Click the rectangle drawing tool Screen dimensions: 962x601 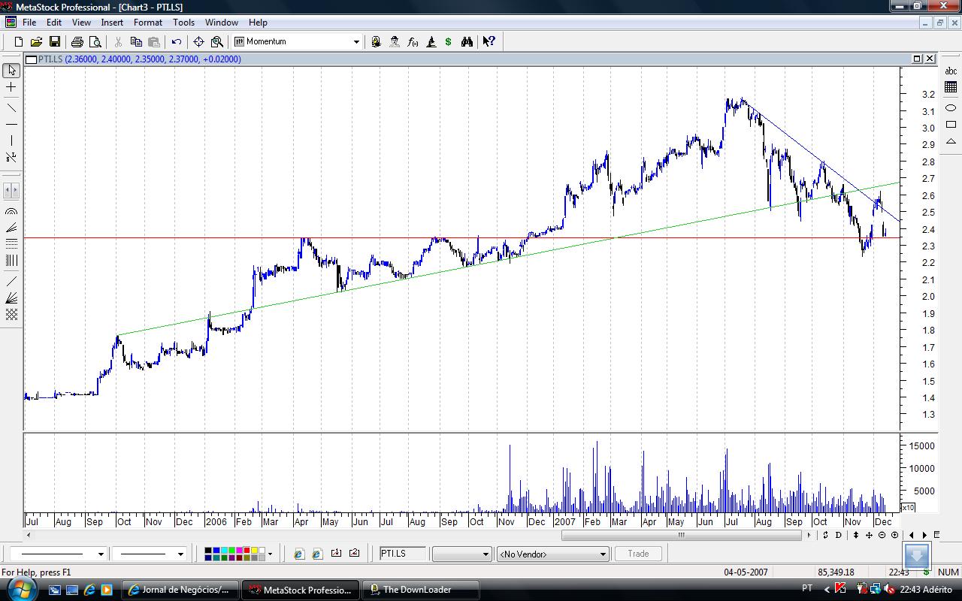pos(951,125)
